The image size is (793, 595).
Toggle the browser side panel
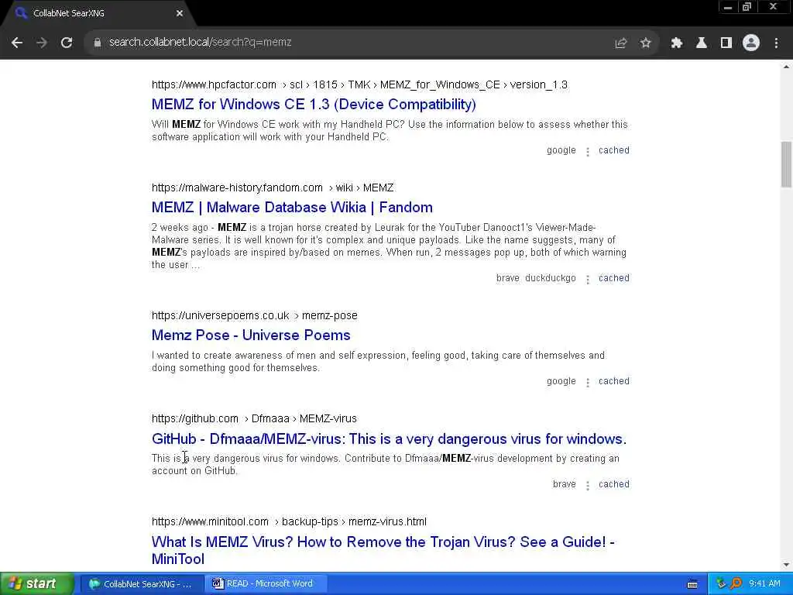[x=726, y=43]
